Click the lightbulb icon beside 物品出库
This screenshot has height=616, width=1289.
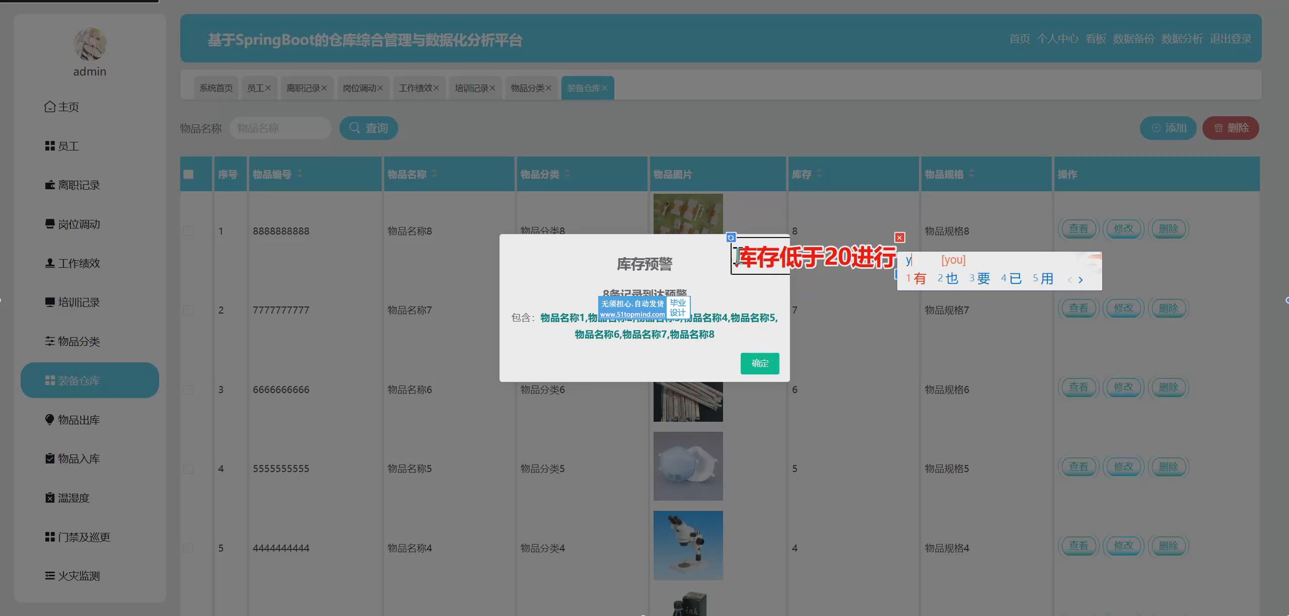50,420
